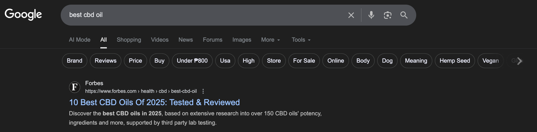The height and width of the screenshot is (132, 537).
Task: Apply the Dog filter chip
Action: point(387,61)
